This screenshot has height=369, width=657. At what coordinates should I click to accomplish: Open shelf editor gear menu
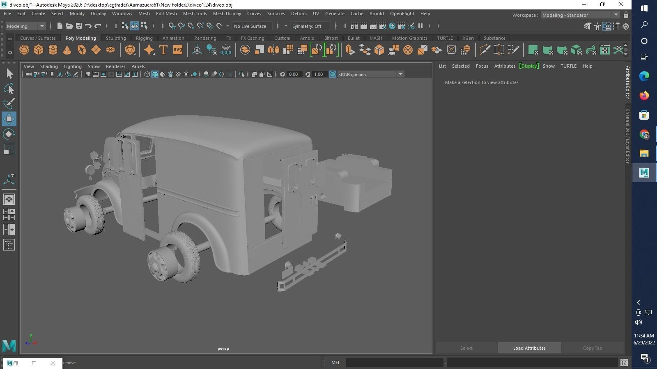click(10, 52)
